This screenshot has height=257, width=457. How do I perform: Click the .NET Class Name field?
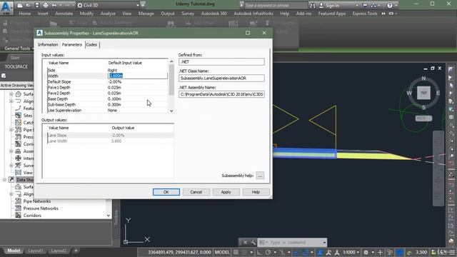221,78
